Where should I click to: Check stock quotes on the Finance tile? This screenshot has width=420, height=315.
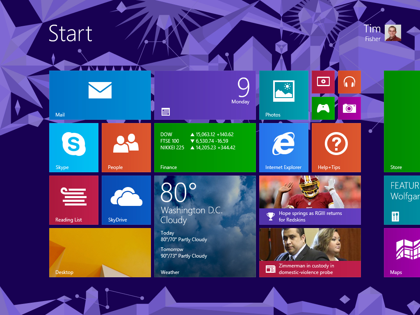[x=205, y=148]
